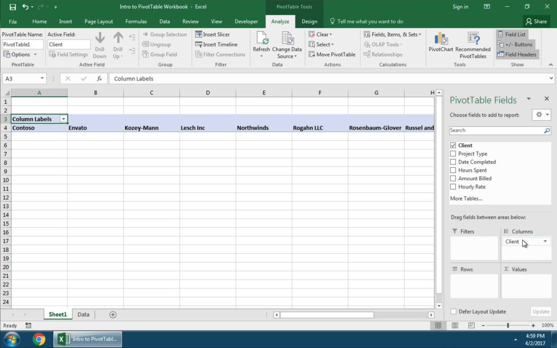Switch to the Data sheet tab
Viewport: 557px width, 348px height.
click(83, 315)
